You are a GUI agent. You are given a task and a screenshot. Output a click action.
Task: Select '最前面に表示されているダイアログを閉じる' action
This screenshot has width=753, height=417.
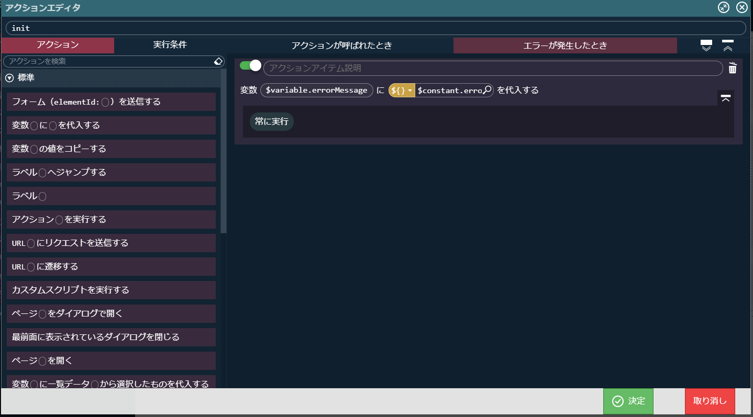point(111,337)
